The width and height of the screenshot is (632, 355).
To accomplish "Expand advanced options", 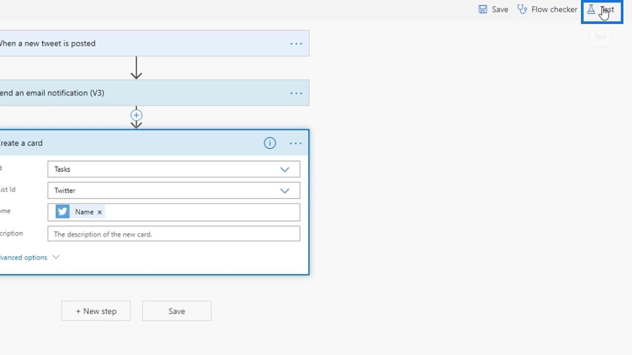I will pos(29,257).
